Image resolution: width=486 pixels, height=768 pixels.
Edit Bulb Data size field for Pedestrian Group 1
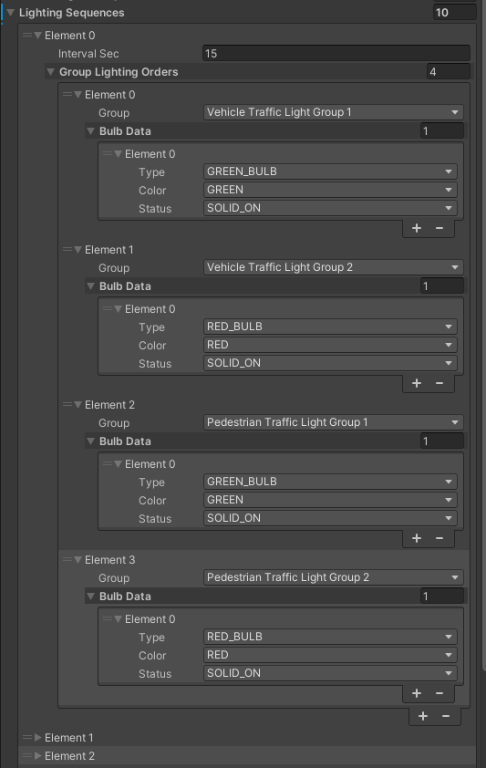442,441
